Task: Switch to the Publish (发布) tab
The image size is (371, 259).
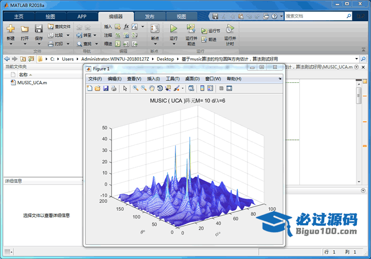Action: pos(149,17)
